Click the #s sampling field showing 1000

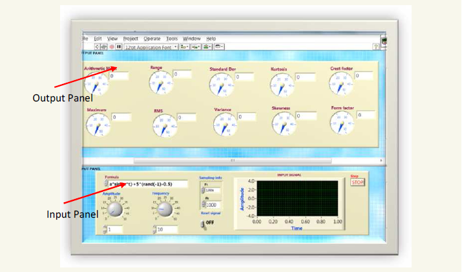pos(213,205)
